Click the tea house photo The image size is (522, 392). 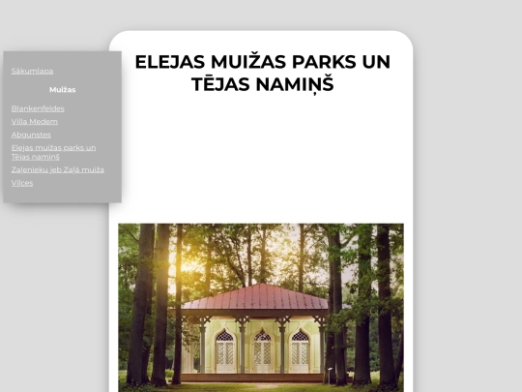(x=261, y=308)
